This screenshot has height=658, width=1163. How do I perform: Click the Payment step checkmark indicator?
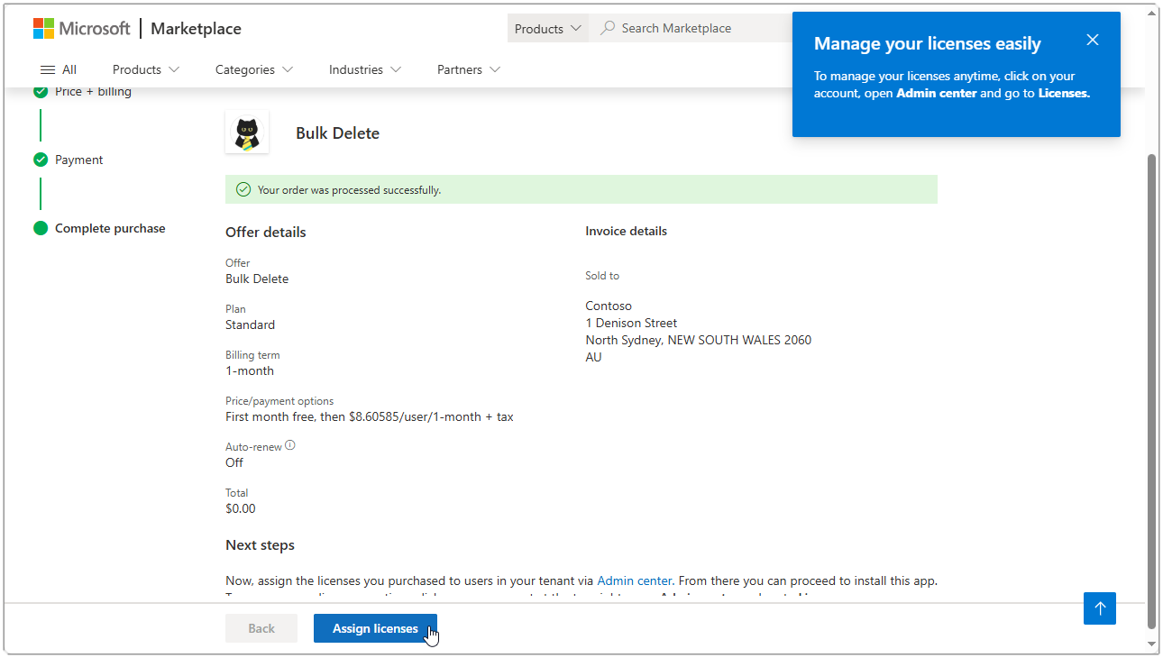click(41, 160)
